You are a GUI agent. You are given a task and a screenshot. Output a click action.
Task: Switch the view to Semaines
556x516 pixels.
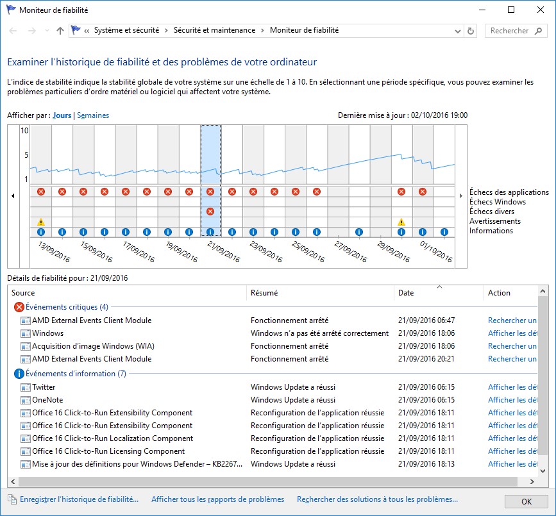(x=93, y=115)
